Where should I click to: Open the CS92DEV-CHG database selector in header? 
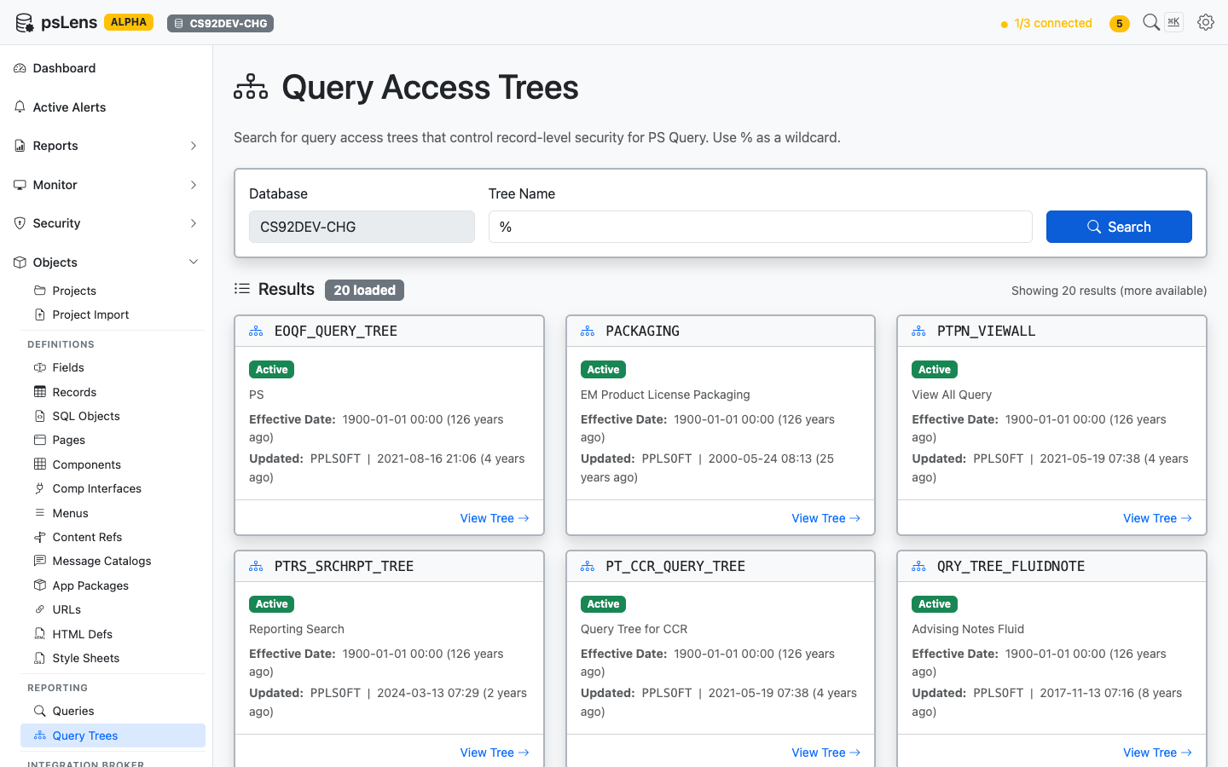click(220, 23)
